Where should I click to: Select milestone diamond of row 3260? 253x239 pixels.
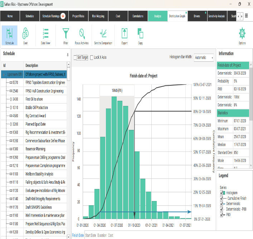point(11,124)
